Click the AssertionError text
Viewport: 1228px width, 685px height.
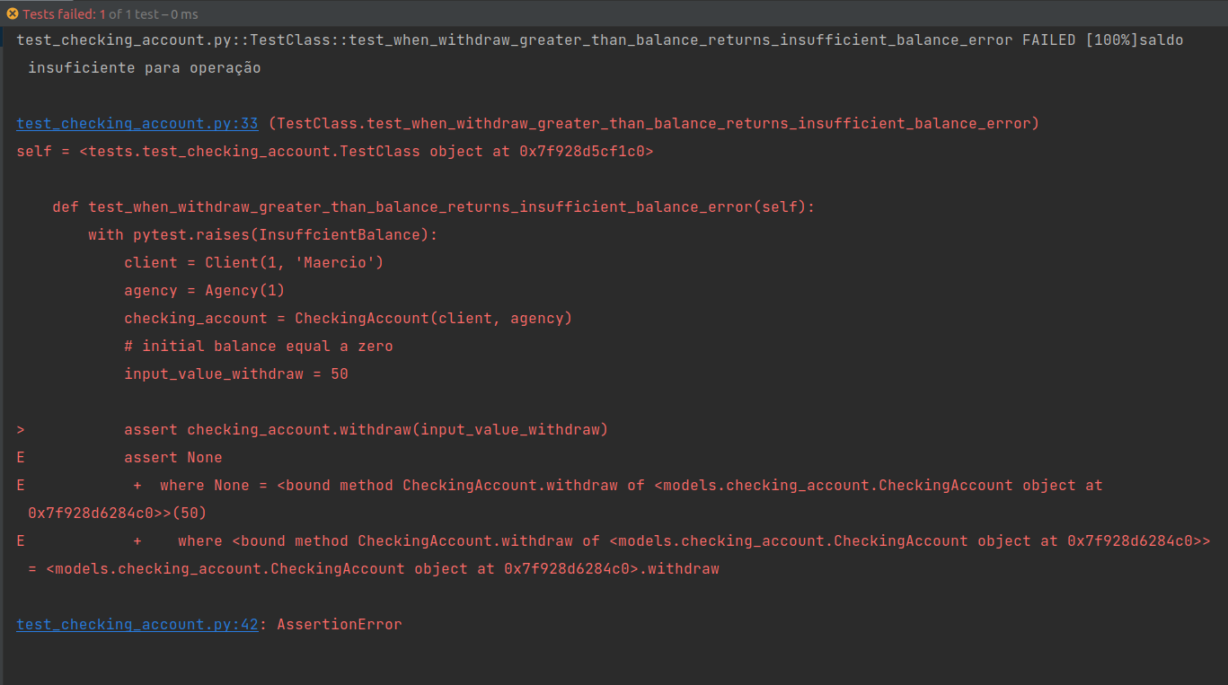340,624
